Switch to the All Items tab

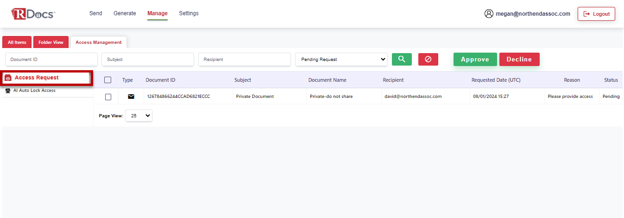[17, 42]
